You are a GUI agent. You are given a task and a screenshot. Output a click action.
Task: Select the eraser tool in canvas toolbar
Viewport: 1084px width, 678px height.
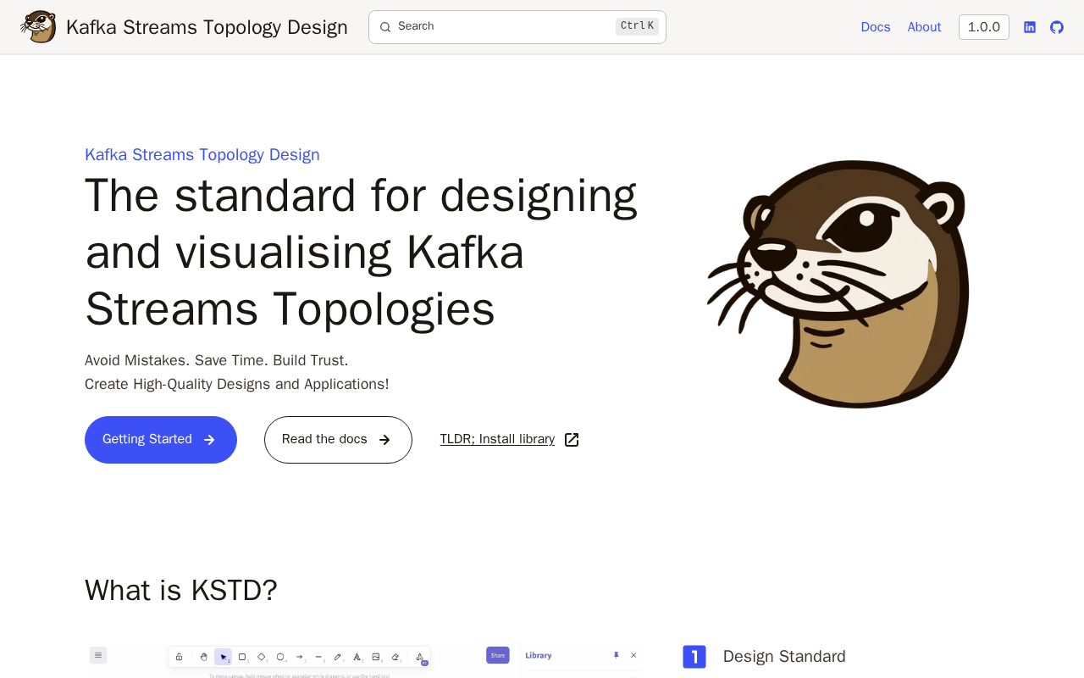click(x=395, y=657)
